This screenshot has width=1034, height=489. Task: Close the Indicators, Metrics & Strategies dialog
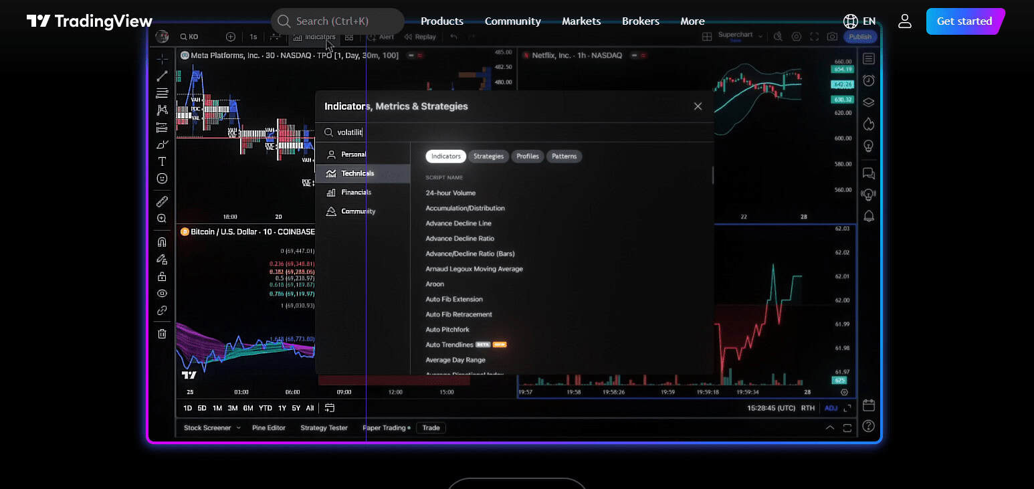pyautogui.click(x=698, y=106)
